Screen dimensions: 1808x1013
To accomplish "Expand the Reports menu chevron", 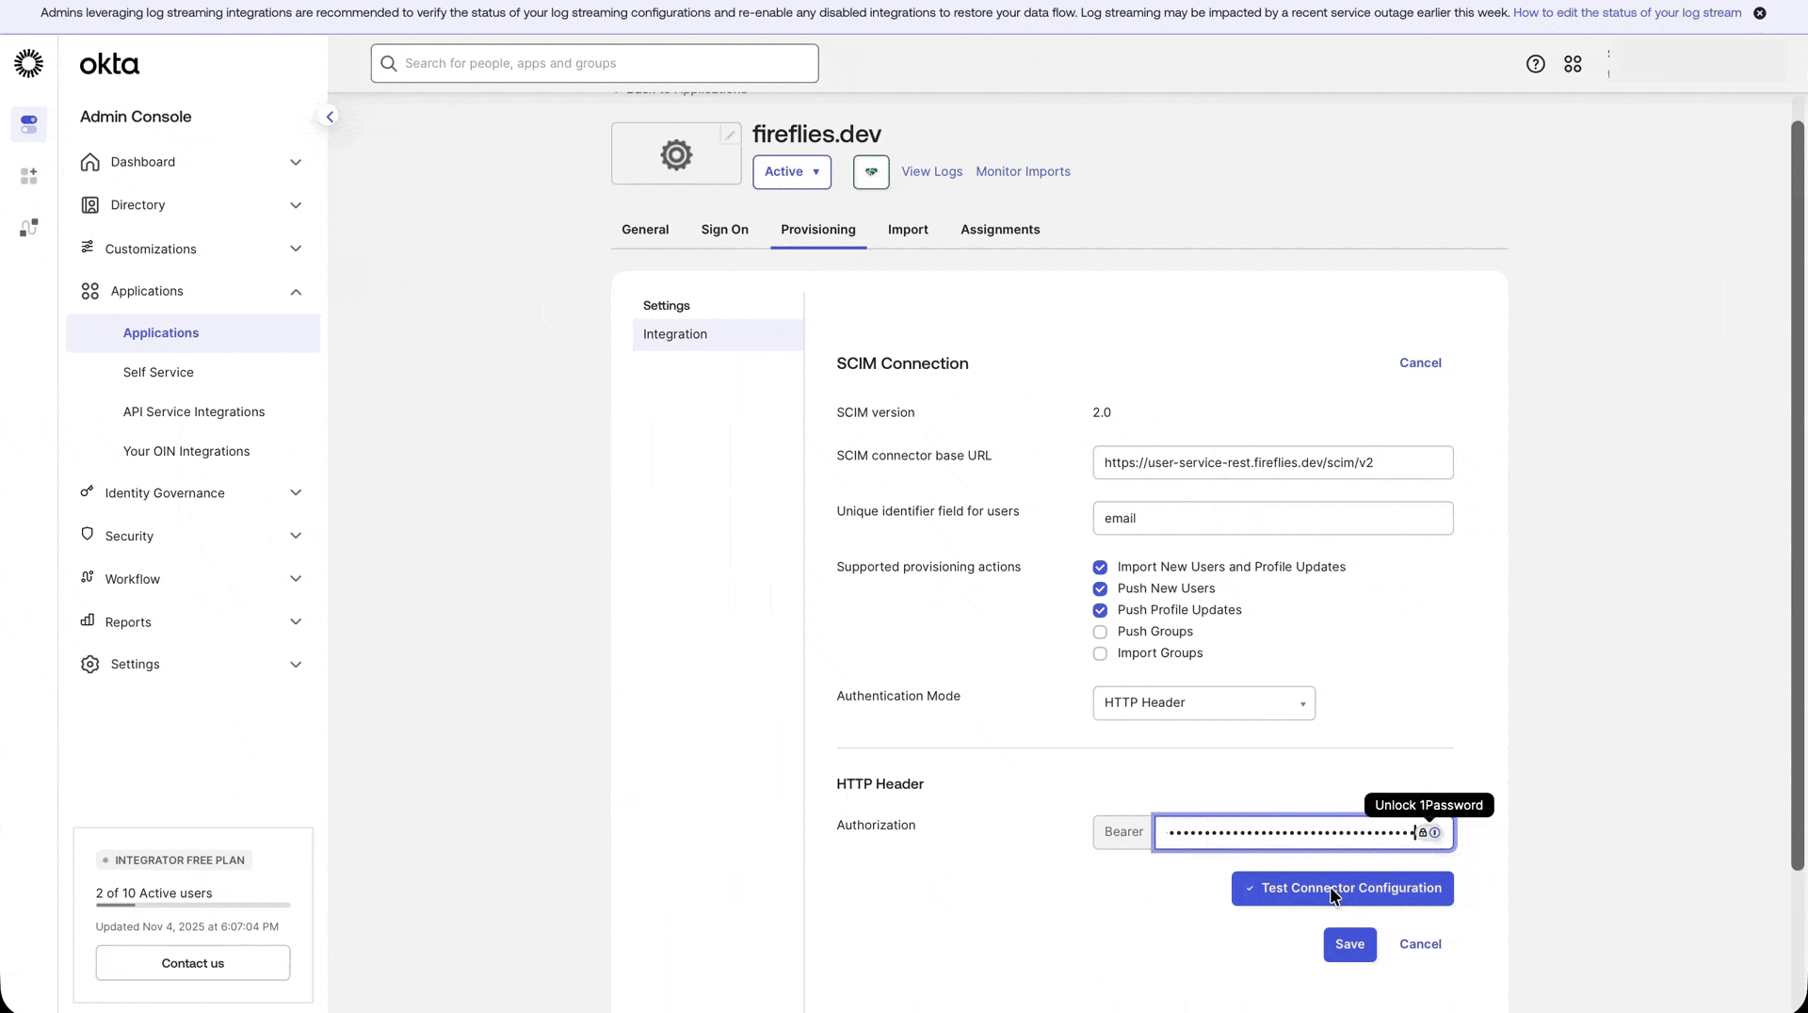I will tap(296, 621).
